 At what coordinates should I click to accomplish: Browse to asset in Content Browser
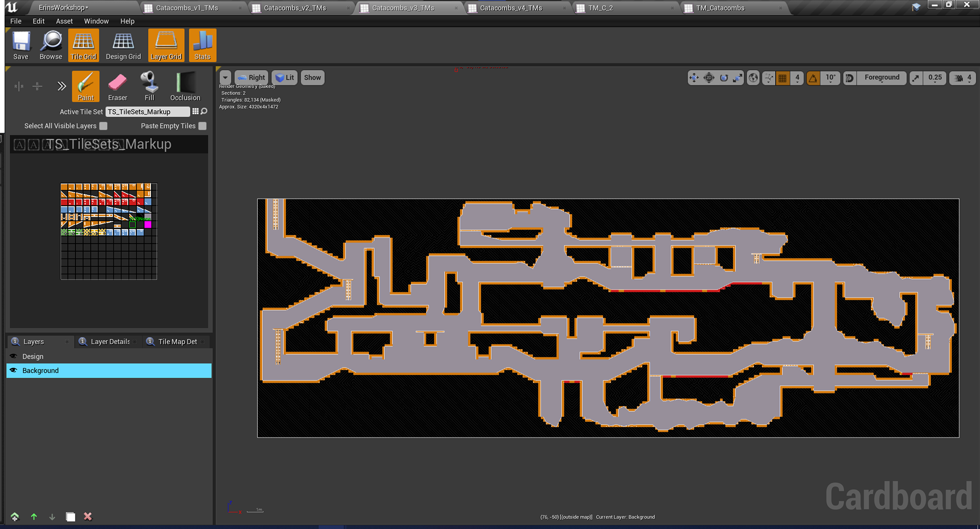[51, 45]
